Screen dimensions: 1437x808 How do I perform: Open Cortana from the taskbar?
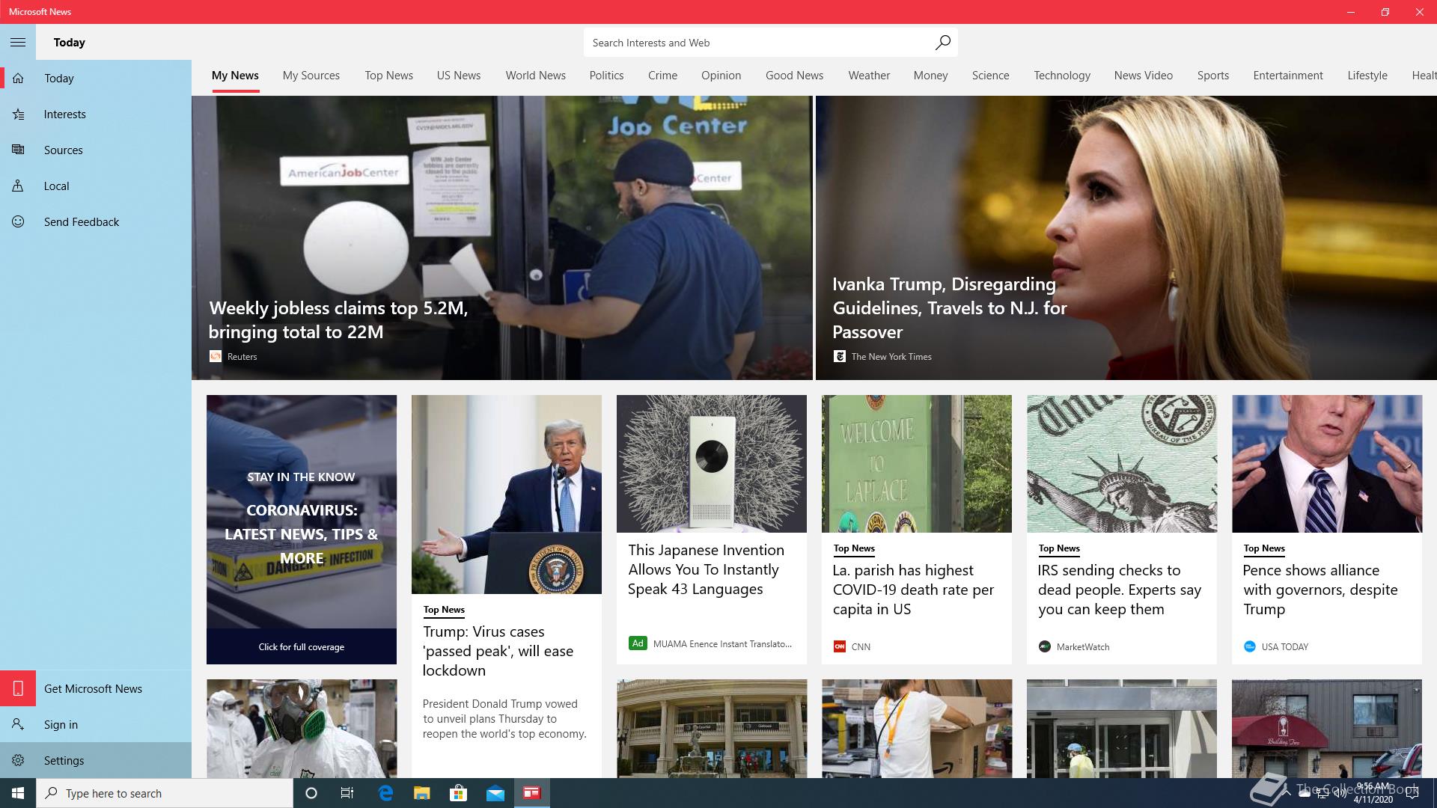(311, 793)
